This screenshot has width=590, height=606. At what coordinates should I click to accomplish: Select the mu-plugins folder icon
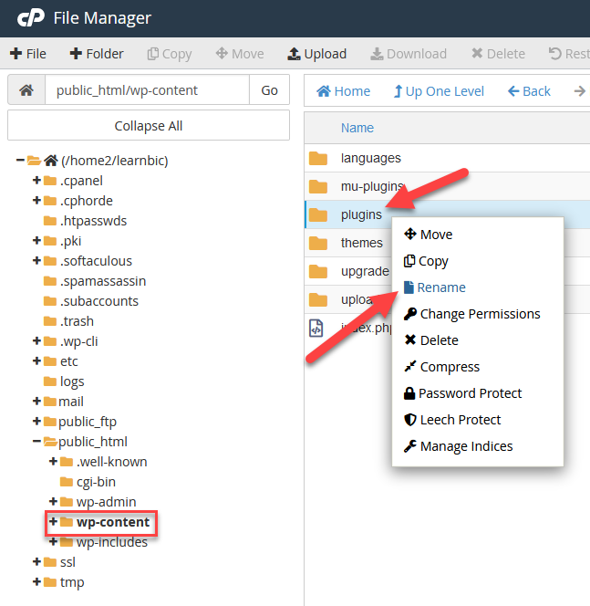tap(318, 186)
